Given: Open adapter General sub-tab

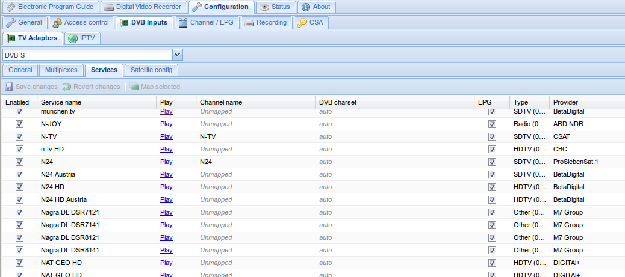Looking at the screenshot, I should [x=20, y=70].
